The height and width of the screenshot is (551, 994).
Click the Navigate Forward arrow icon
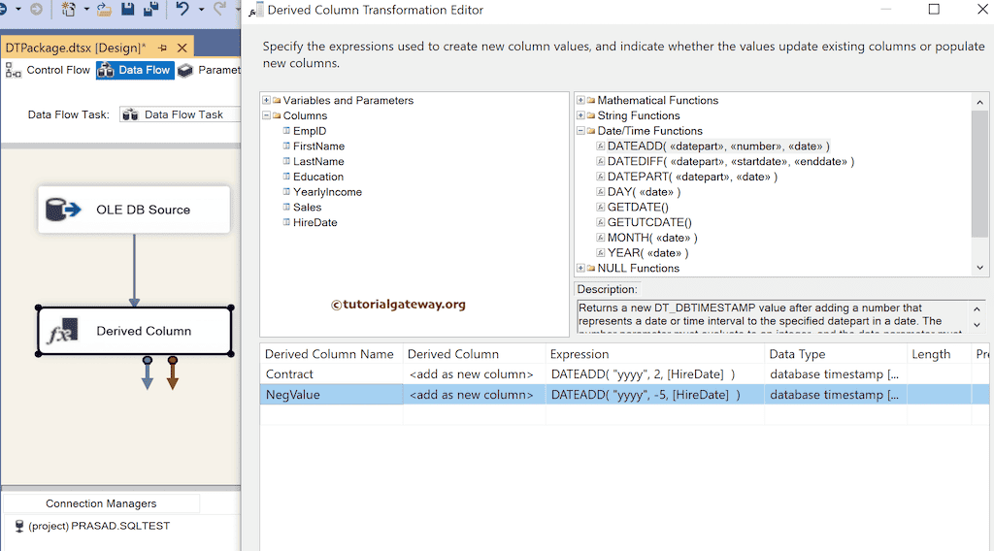point(37,10)
